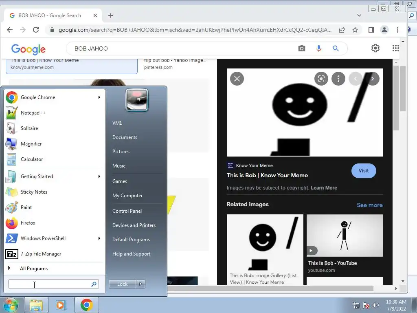Viewport: 417px width, 313px height.
Task: Go back to the previous page
Action: (x=10, y=30)
